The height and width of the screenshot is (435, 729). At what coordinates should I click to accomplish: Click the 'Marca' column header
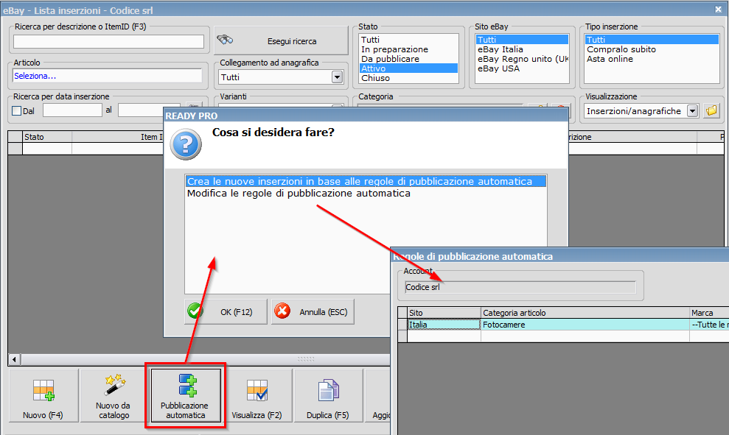(709, 313)
